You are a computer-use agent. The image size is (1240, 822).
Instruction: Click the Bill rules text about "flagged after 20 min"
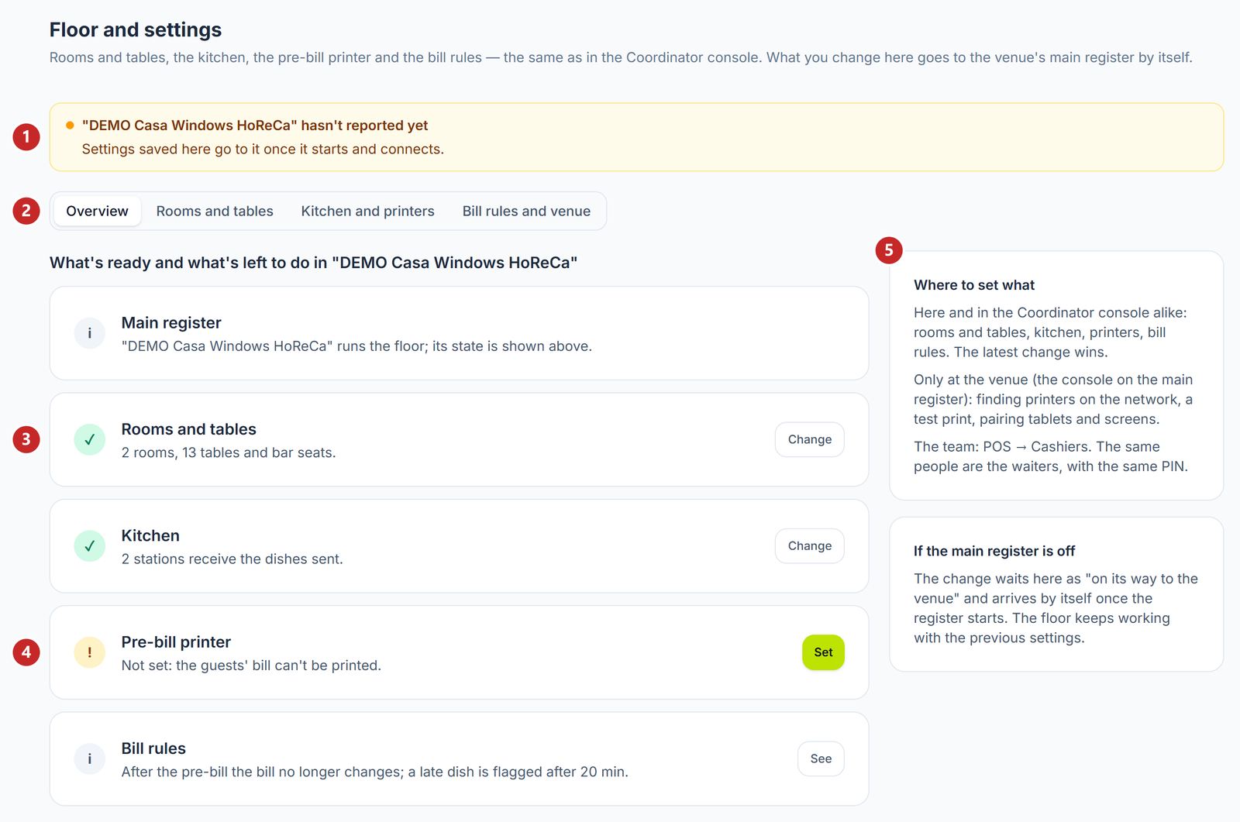374,772
